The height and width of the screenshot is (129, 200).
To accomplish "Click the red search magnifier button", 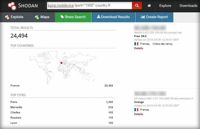I will pos(137,5).
